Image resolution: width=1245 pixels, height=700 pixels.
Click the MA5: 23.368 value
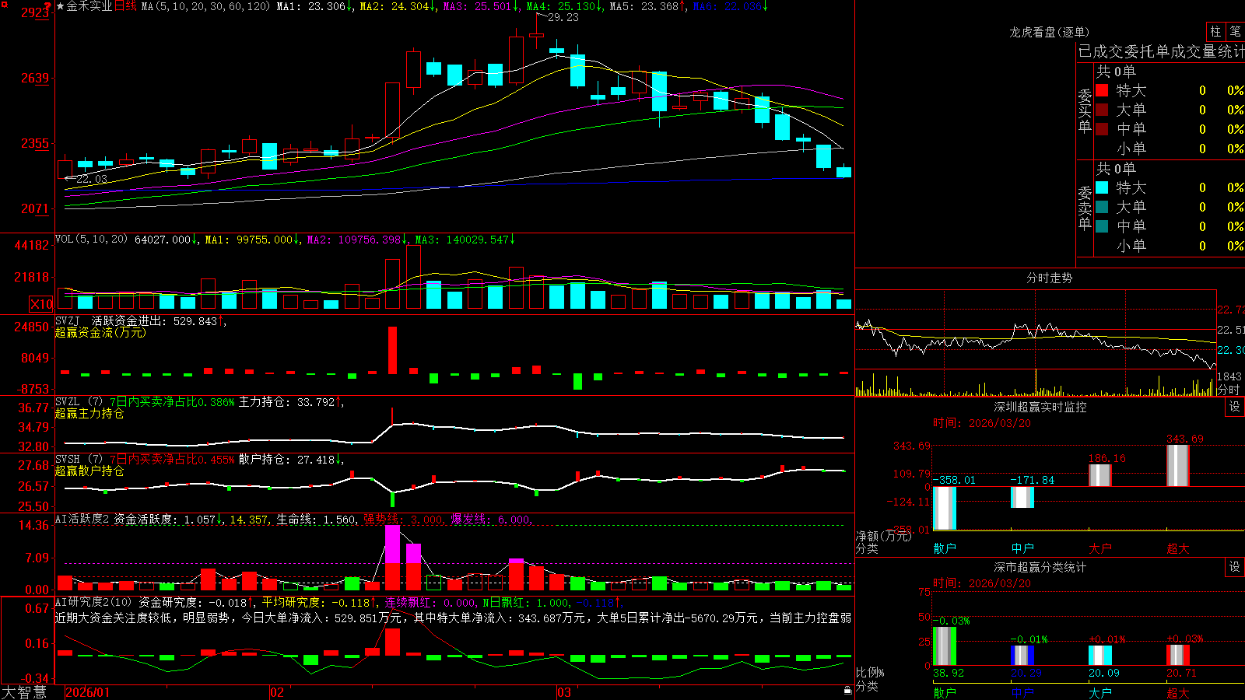pyautogui.click(x=647, y=6)
